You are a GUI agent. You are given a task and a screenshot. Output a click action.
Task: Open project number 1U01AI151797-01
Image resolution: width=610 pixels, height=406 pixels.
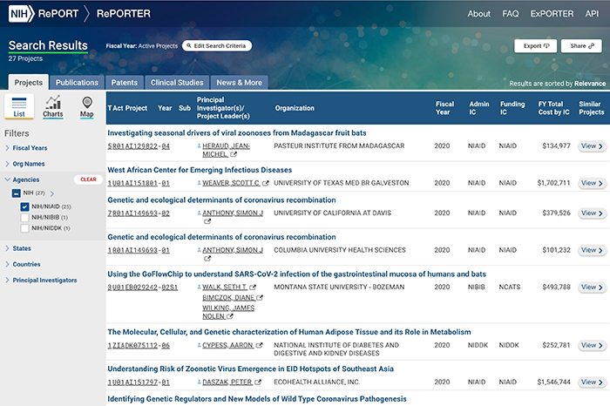tap(139, 382)
